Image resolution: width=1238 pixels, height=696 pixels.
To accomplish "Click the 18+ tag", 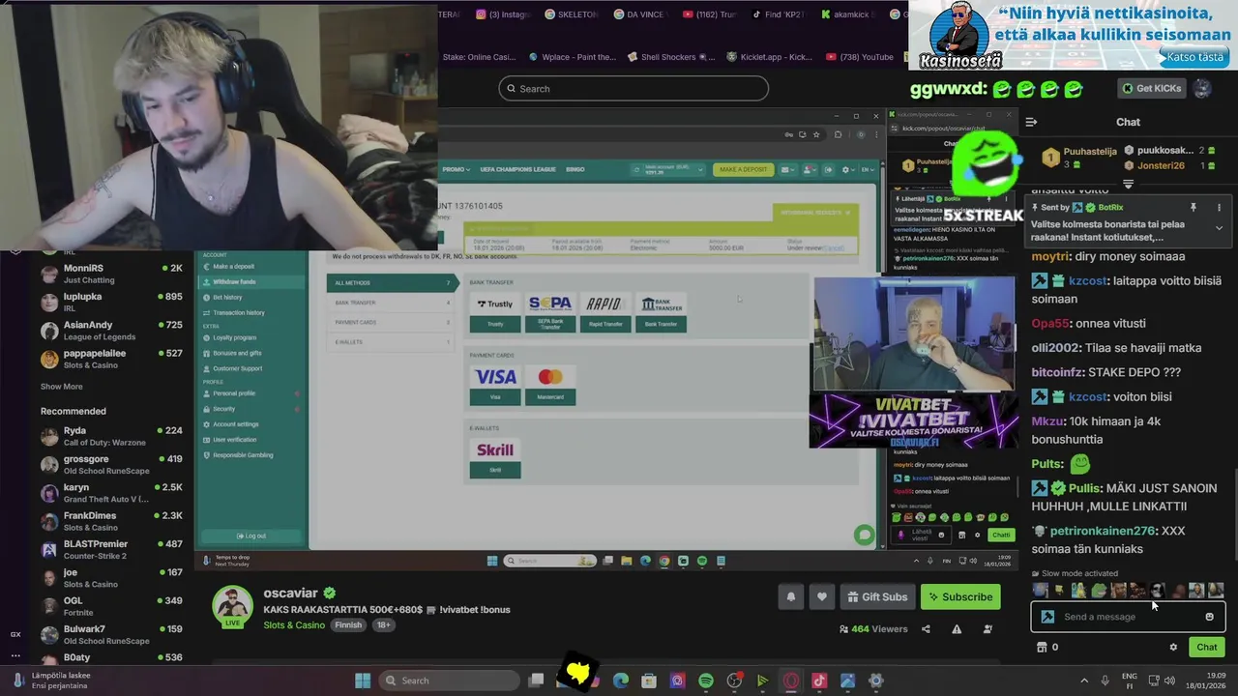I will click(x=383, y=625).
